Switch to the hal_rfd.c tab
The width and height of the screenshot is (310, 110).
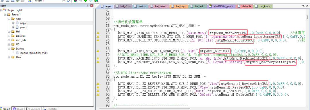coord(123,6)
